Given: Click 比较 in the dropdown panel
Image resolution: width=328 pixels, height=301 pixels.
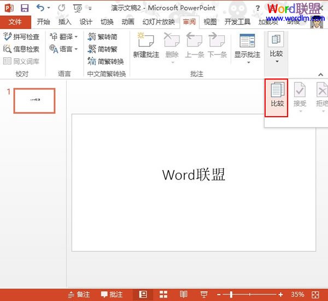Looking at the screenshot, I should point(276,98).
